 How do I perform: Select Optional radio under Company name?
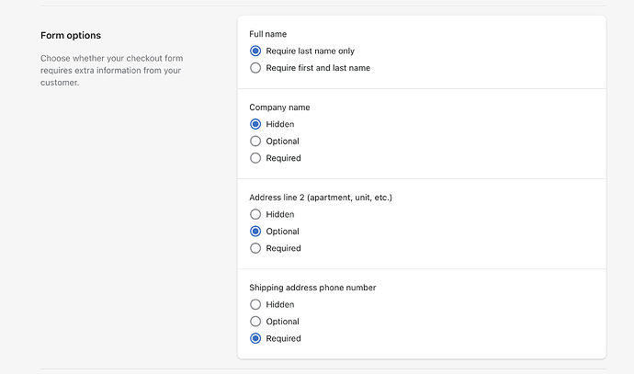(255, 141)
